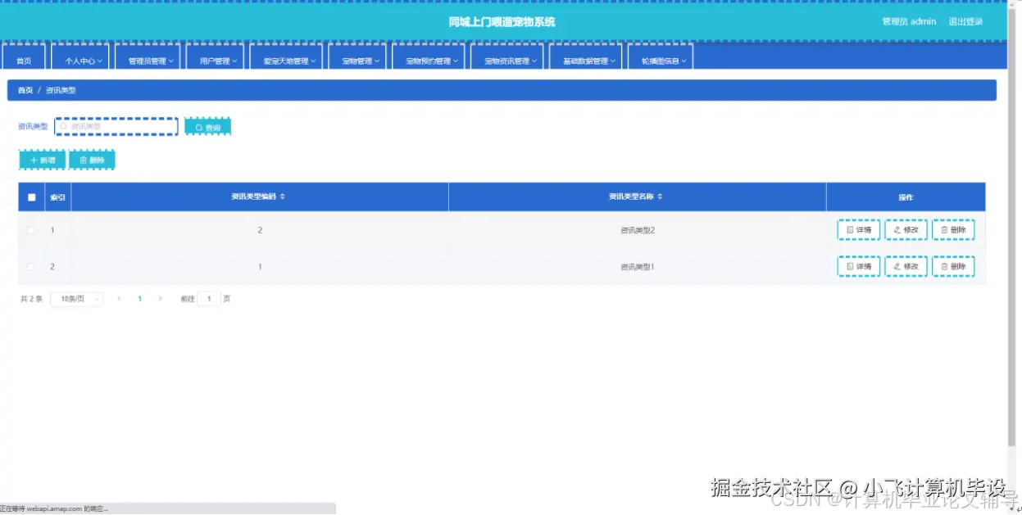Toggle the select-all checkbox in table header
This screenshot has width=1022, height=515.
32,197
